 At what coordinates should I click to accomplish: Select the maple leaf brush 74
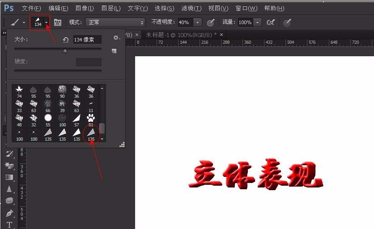point(19,92)
